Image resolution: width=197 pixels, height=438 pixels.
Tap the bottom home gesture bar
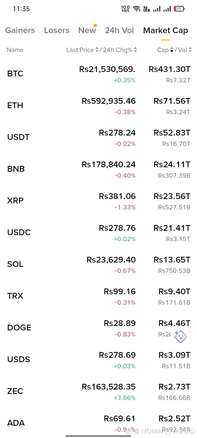coord(99,436)
